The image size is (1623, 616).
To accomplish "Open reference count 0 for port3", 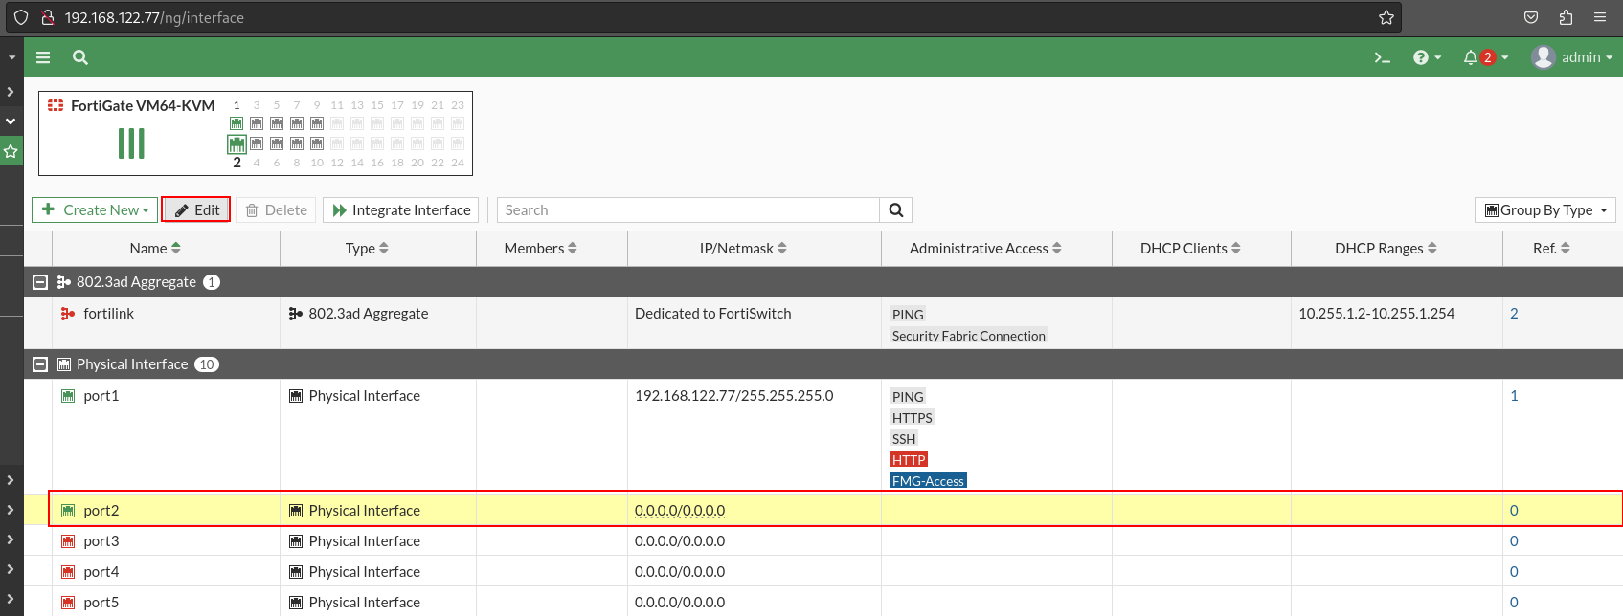I will point(1514,541).
